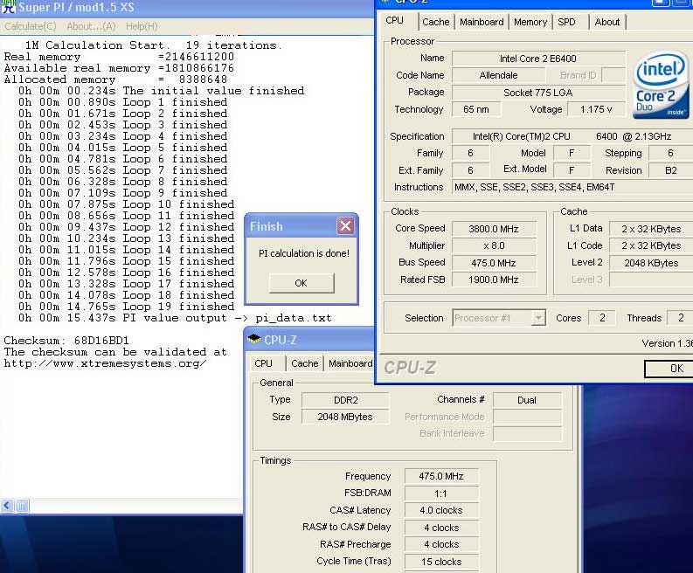Click the http://www.xtremesystems.org/ text

105,363
